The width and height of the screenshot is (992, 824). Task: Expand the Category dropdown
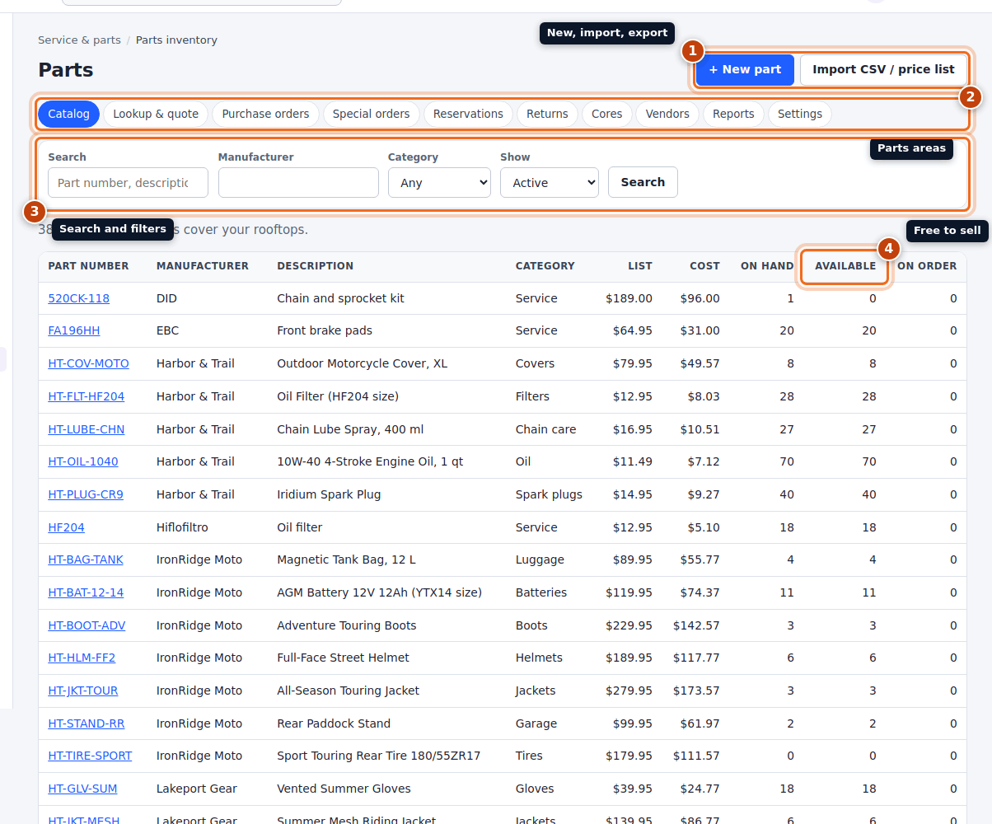click(x=439, y=183)
